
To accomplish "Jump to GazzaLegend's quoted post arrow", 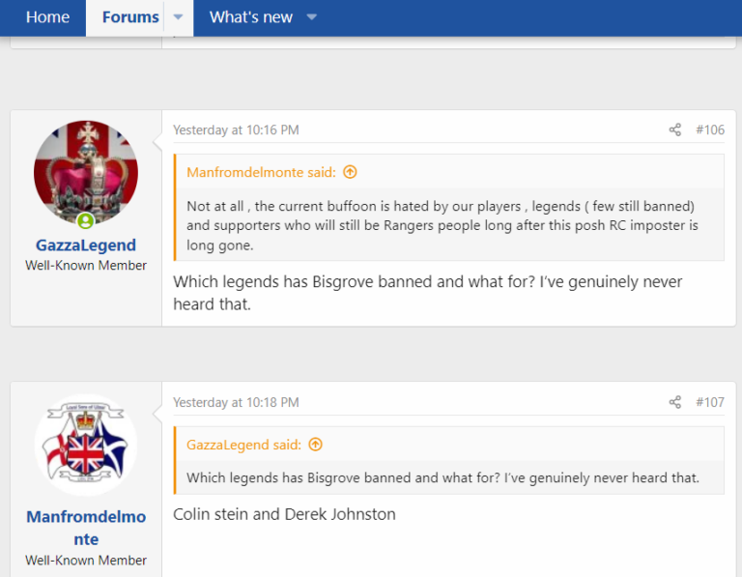I will point(315,445).
